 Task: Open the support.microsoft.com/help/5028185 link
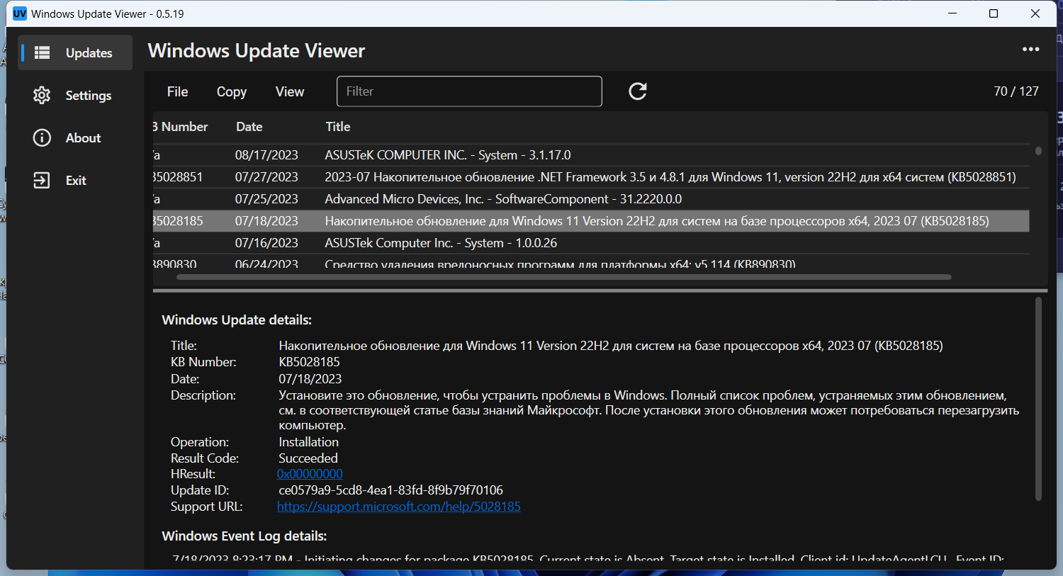[x=399, y=507]
